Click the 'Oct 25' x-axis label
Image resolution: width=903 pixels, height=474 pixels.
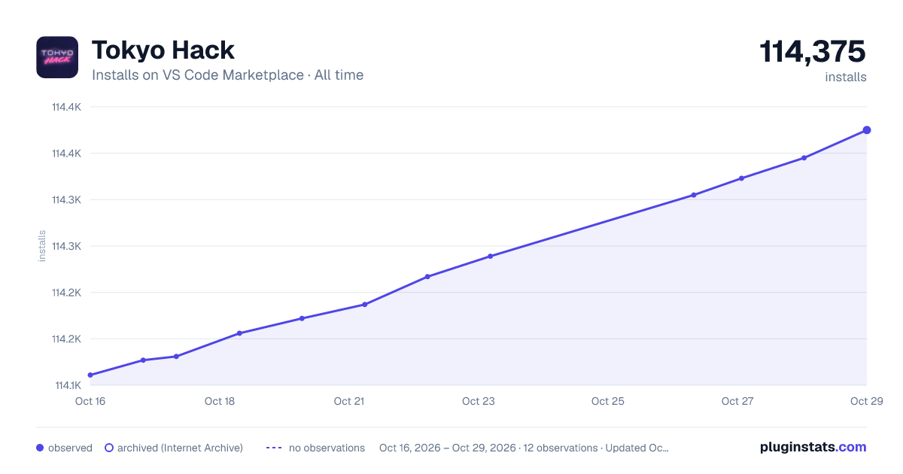tap(608, 401)
